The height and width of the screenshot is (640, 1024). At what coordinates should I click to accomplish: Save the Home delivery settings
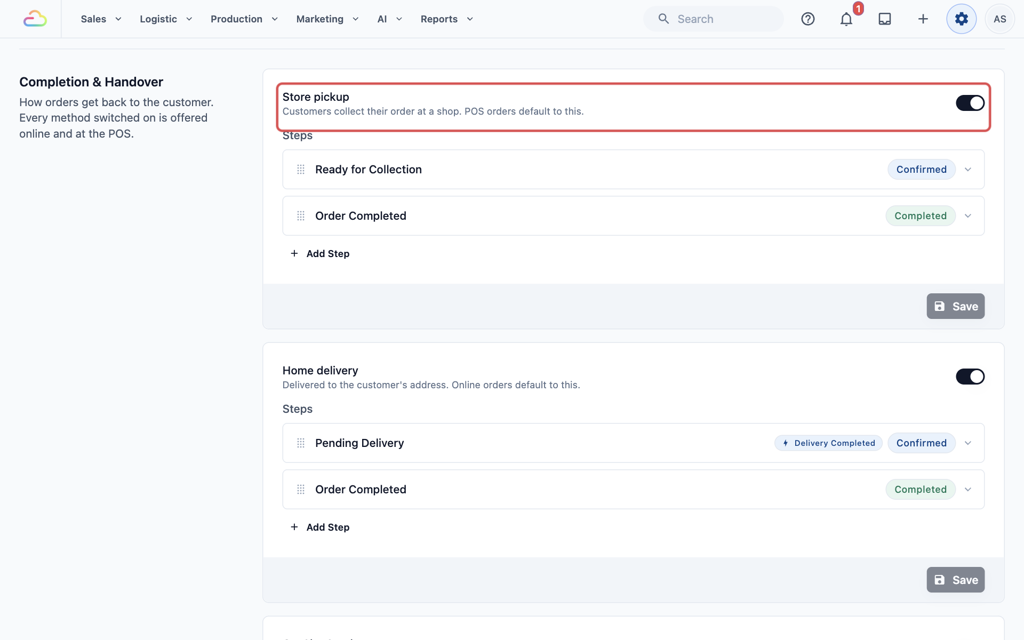click(956, 580)
